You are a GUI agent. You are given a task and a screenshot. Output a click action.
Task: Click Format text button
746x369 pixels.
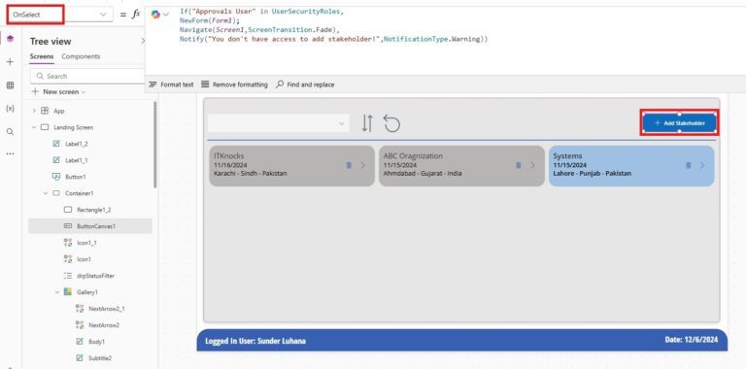pos(171,84)
